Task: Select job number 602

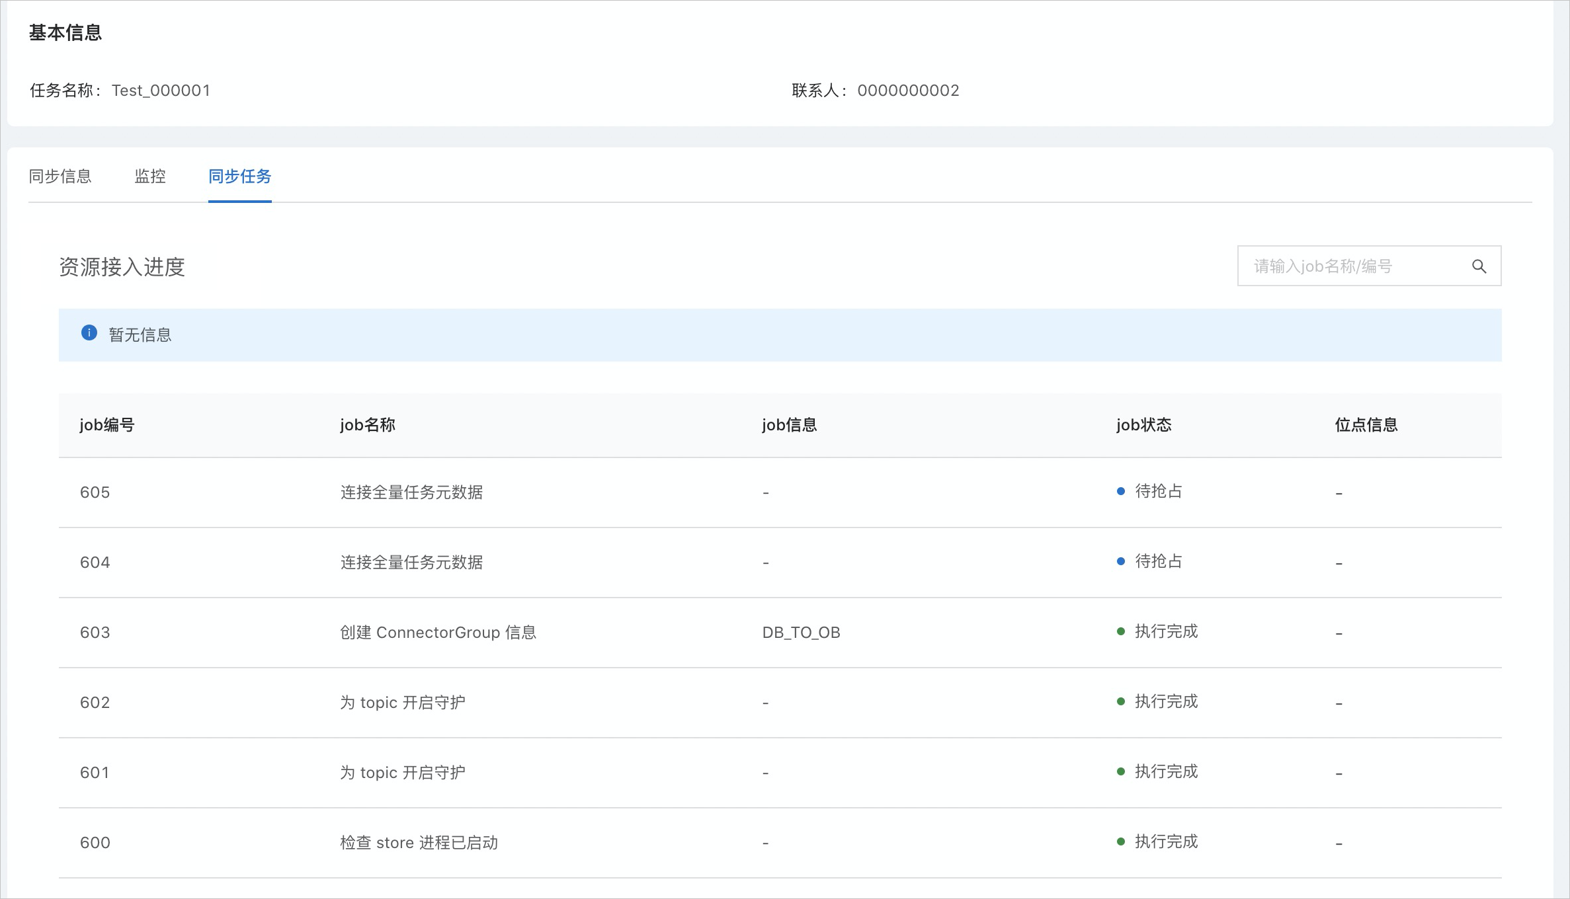Action: click(95, 703)
